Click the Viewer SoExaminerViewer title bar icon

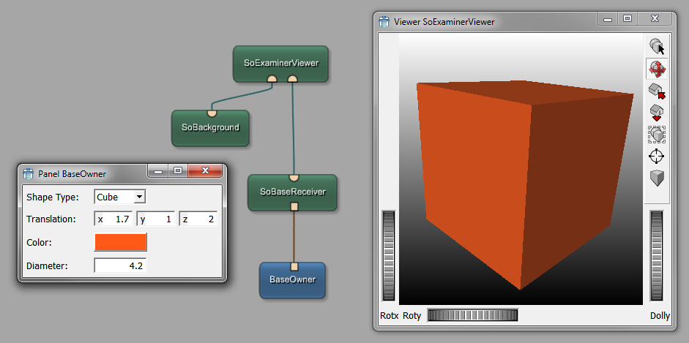[384, 21]
